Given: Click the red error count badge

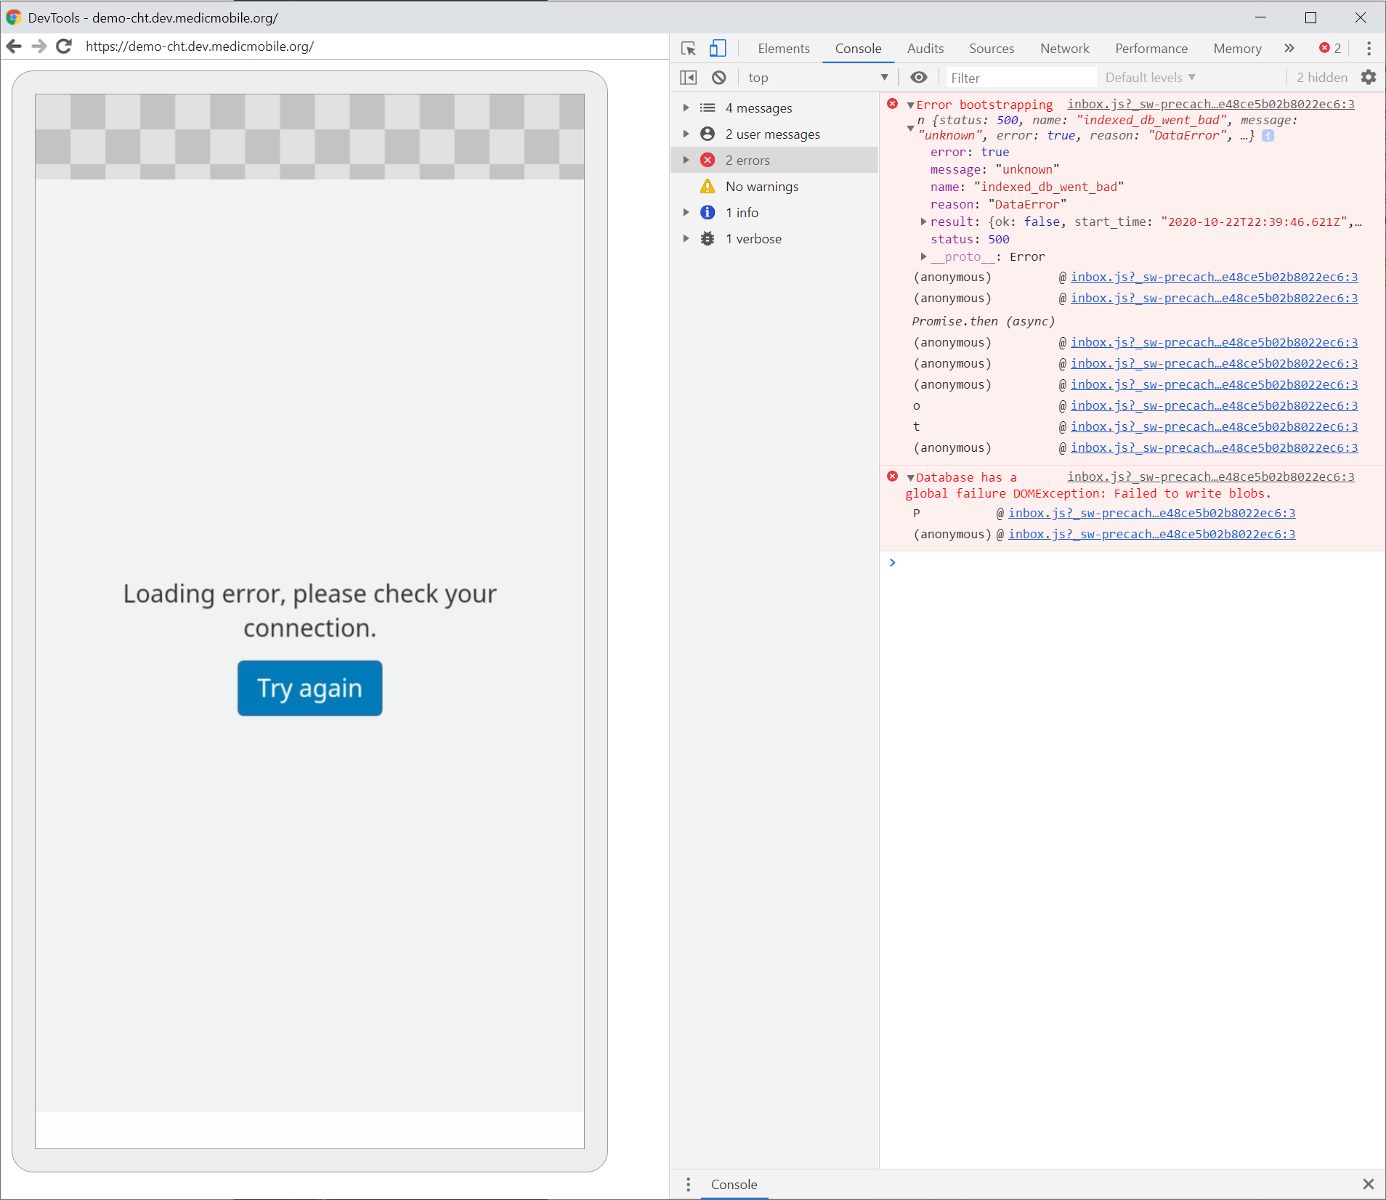Looking at the screenshot, I should [x=1329, y=48].
